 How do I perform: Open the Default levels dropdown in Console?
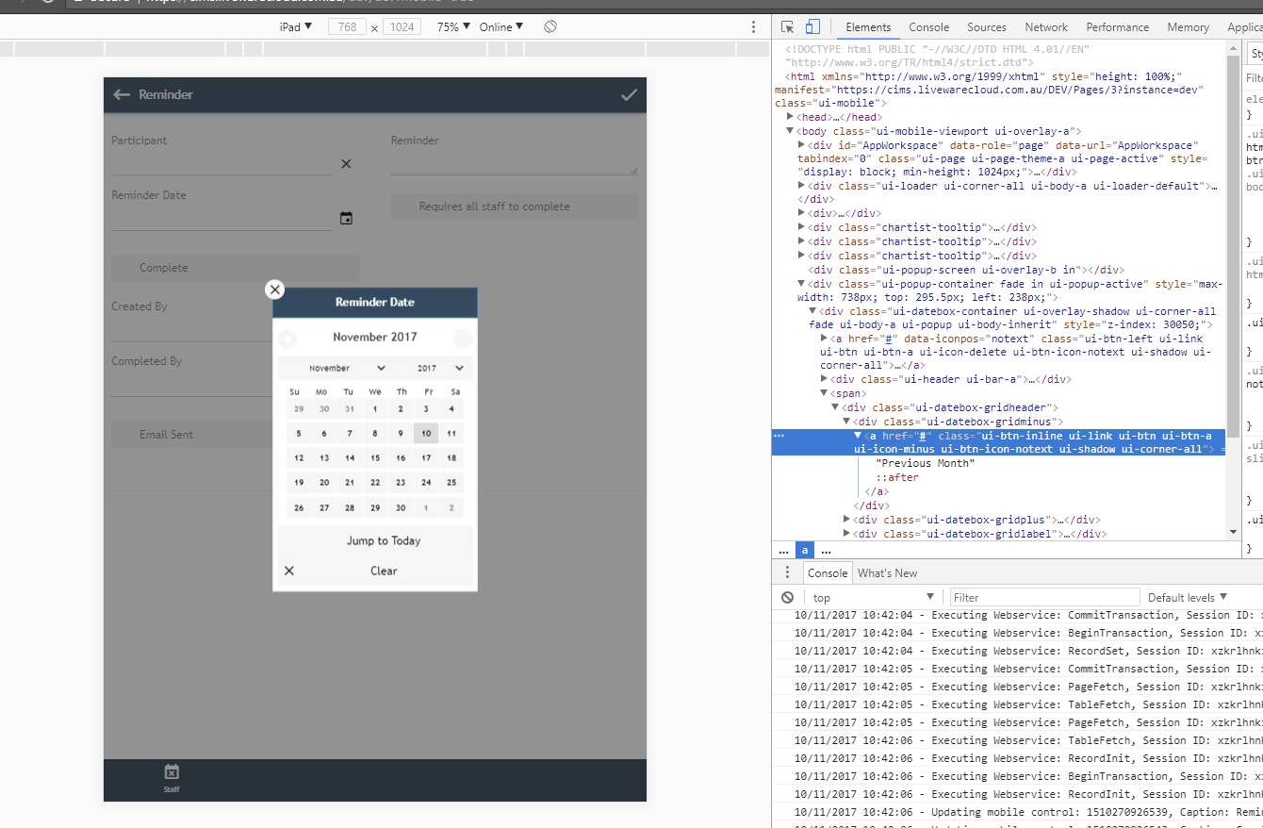(x=1185, y=596)
